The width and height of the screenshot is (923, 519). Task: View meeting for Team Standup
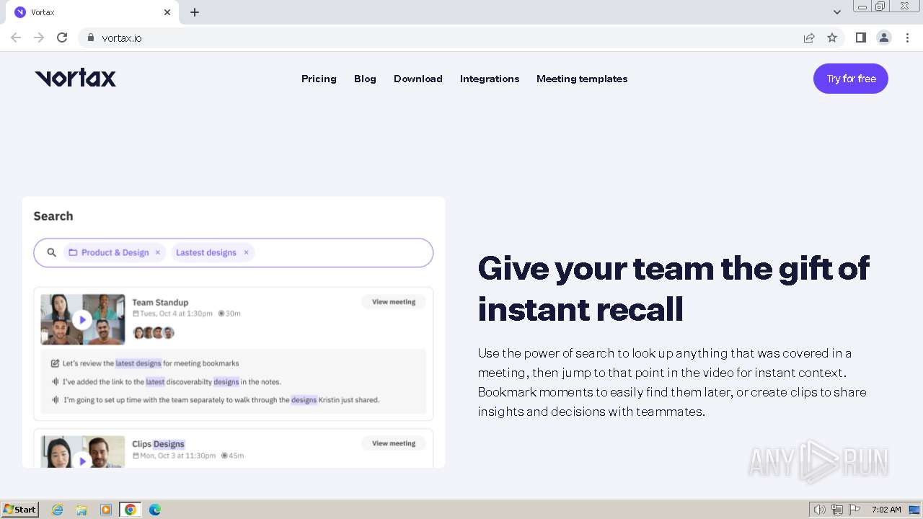[x=394, y=302]
